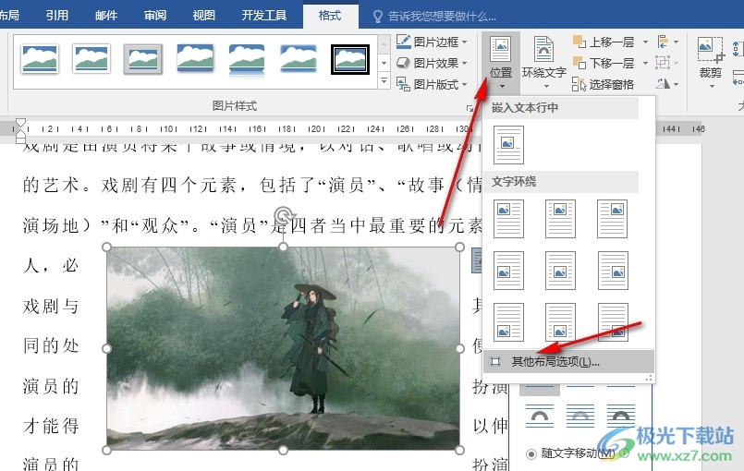The width and height of the screenshot is (744, 471).
Task: Expand the 上移一层 dropdown arrow
Action: click(x=645, y=42)
